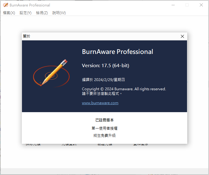Open the 檔案(X) menu

pos(9,13)
